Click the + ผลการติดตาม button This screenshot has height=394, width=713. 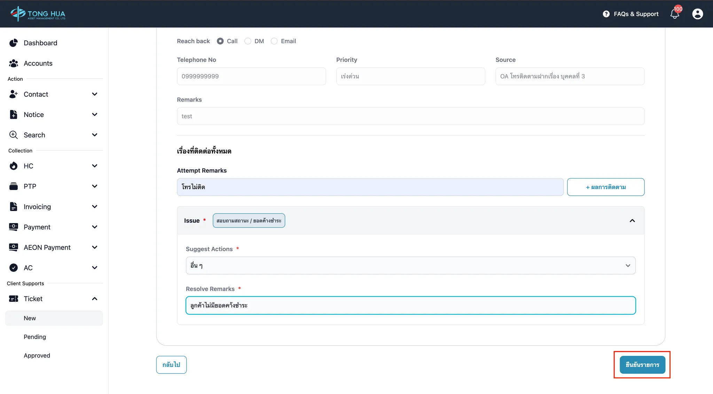[x=605, y=187]
